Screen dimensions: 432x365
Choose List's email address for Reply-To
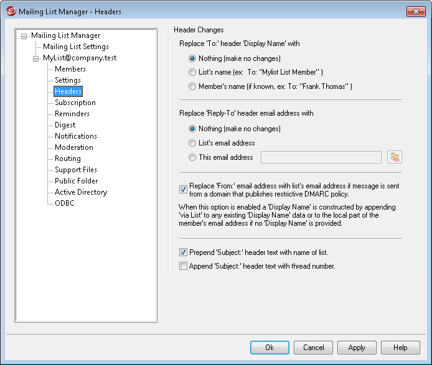[192, 143]
